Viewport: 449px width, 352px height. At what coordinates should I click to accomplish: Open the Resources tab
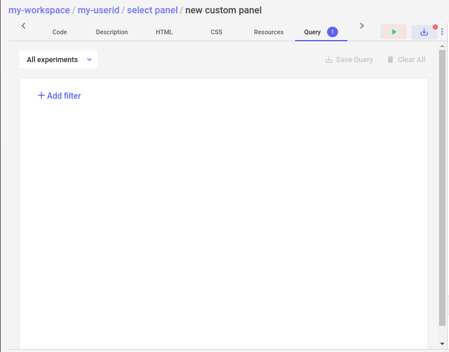click(x=268, y=32)
